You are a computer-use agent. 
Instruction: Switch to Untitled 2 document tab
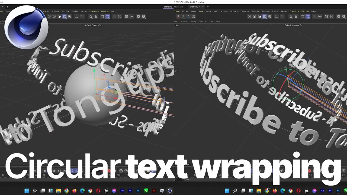pos(194,6)
